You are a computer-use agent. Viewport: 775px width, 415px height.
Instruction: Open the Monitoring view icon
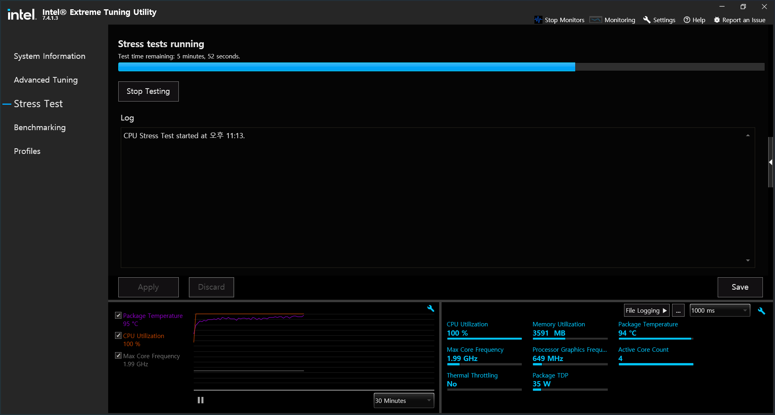pos(595,20)
